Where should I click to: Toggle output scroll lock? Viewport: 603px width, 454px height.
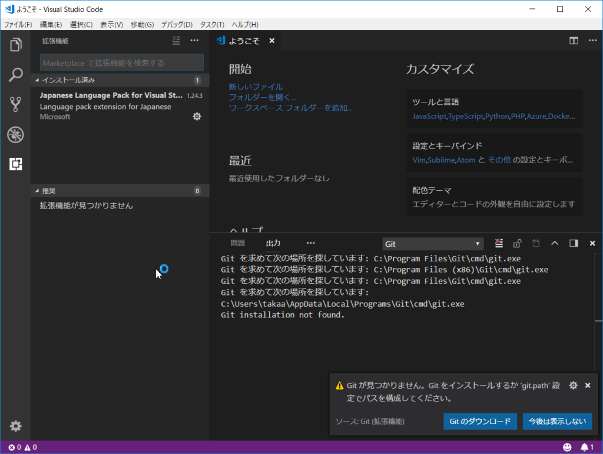click(x=517, y=243)
